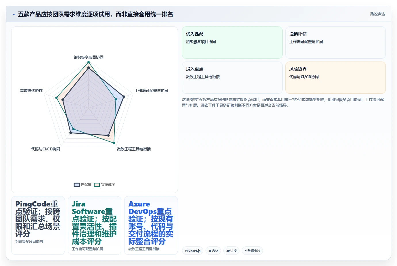The height and width of the screenshot is (266, 397).
Task: Click the 实施难度 legend label
Action: [x=108, y=185]
